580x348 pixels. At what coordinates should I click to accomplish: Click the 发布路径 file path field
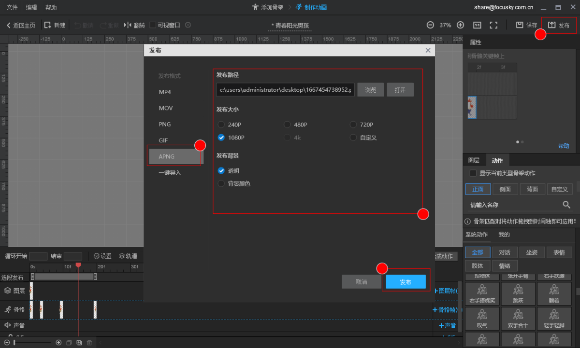coord(285,90)
